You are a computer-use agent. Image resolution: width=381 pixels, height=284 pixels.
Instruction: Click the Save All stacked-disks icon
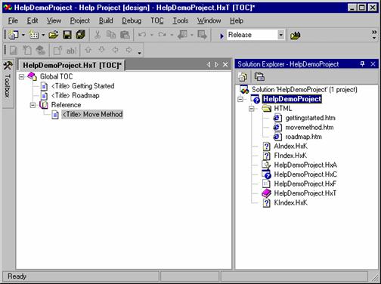pos(81,35)
